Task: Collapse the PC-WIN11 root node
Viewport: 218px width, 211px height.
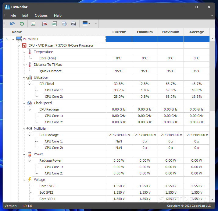Action: click(x=13, y=39)
